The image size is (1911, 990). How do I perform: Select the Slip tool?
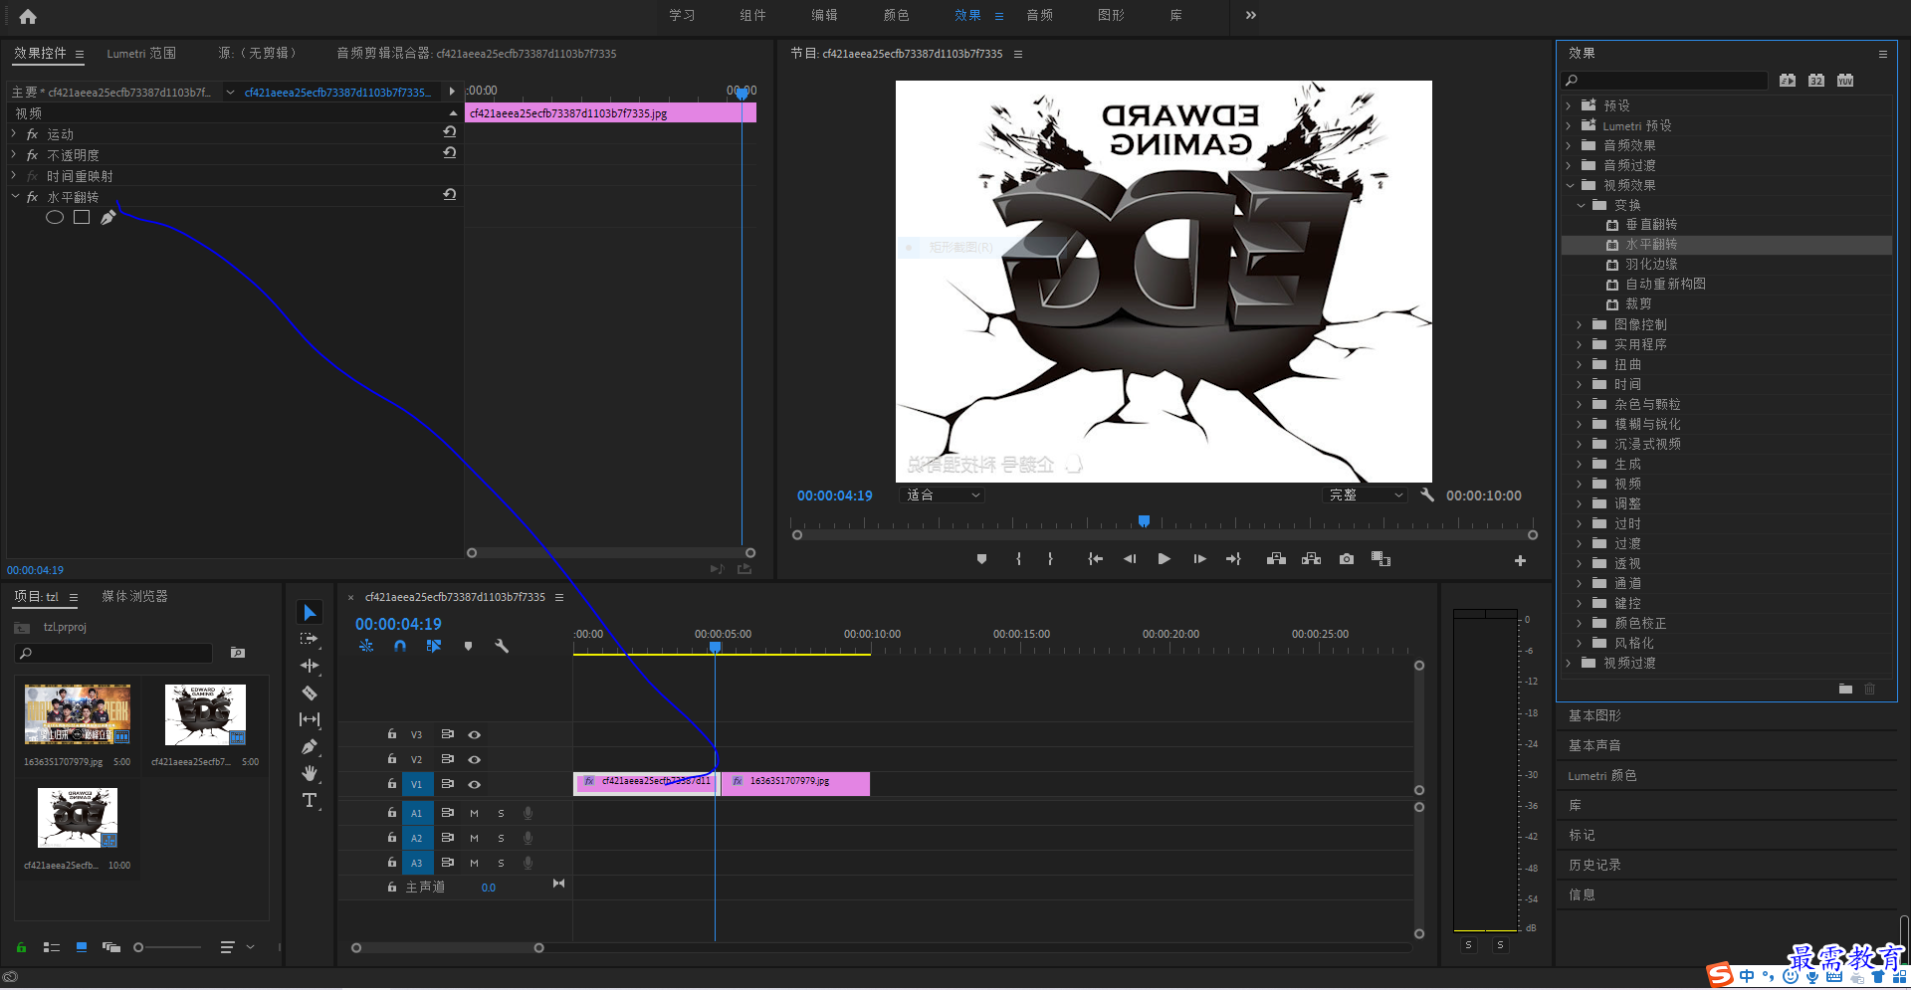(310, 719)
